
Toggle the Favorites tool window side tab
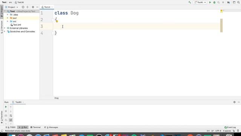[2, 117]
